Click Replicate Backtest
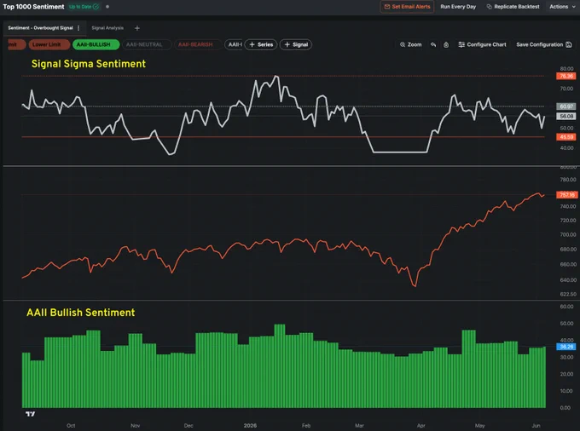Viewport: 580px width, 431px height. 513,7
